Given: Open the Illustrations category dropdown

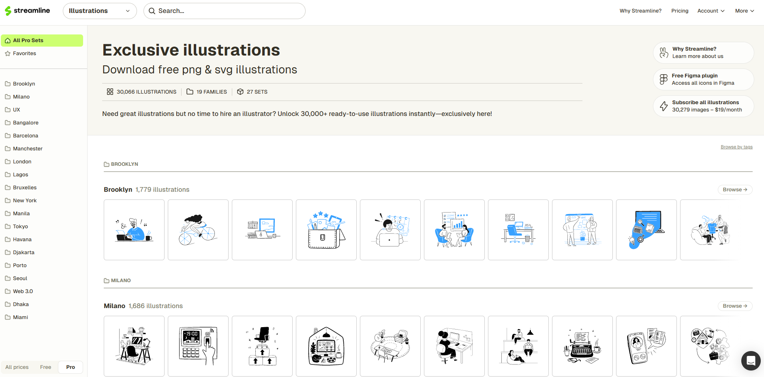Looking at the screenshot, I should tap(99, 11).
